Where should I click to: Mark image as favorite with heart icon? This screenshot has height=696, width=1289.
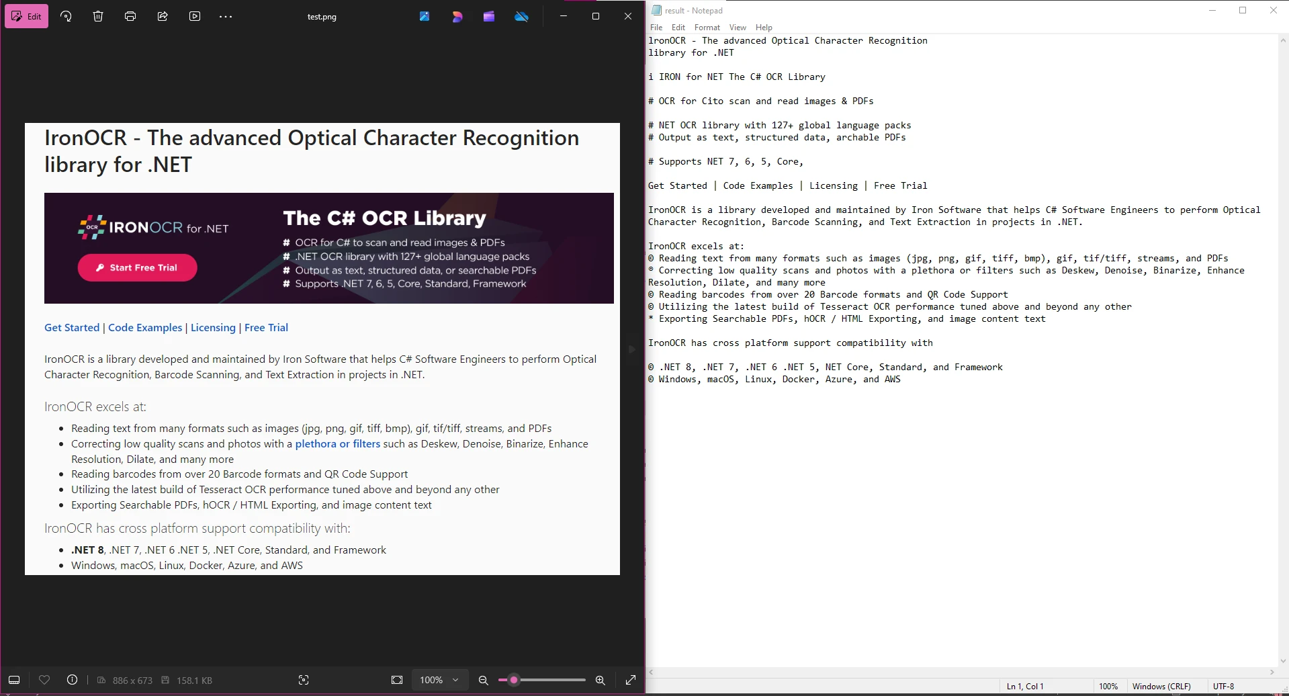point(44,680)
